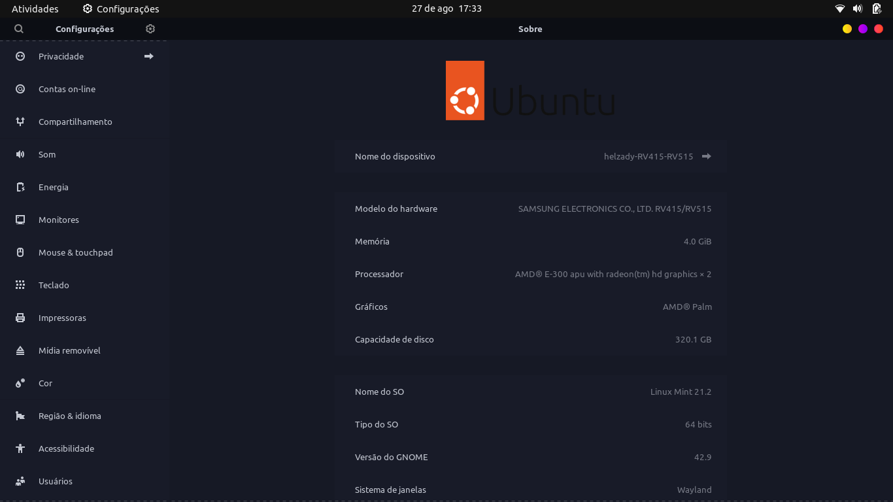This screenshot has width=893, height=502.
Task: Click the Sobre window title
Action: point(530,29)
